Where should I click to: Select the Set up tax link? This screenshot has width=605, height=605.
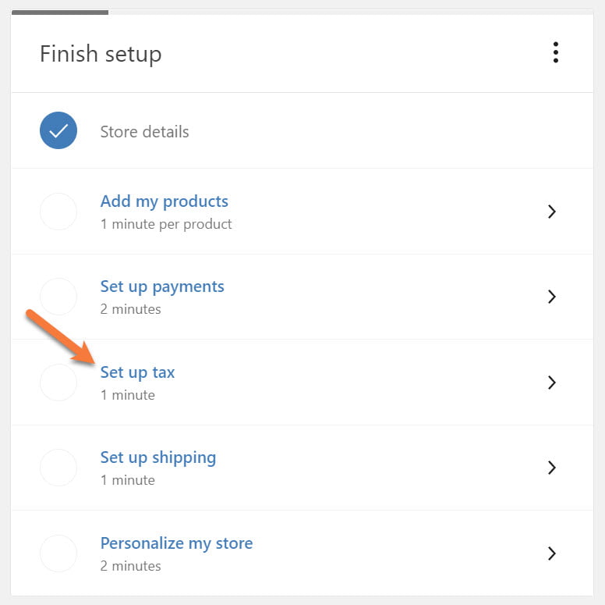[137, 372]
